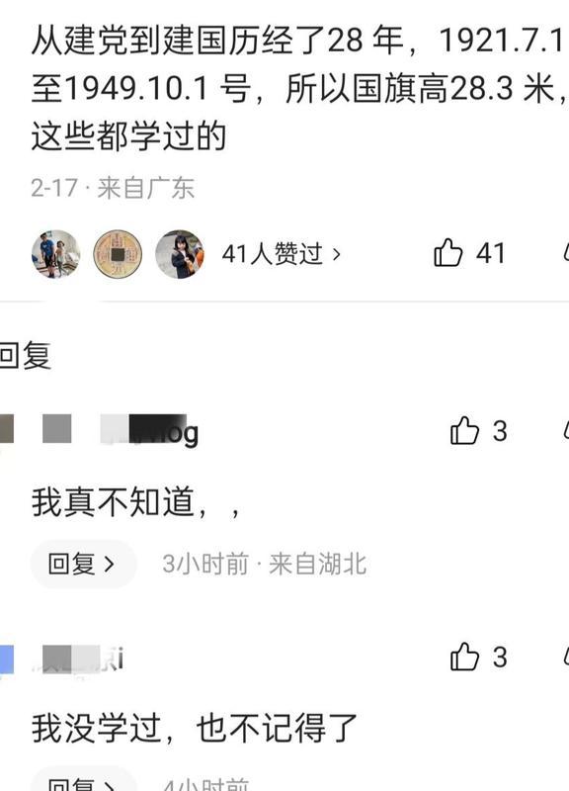
Task: Tap like count 3 beside vlog user
Action: 500,431
